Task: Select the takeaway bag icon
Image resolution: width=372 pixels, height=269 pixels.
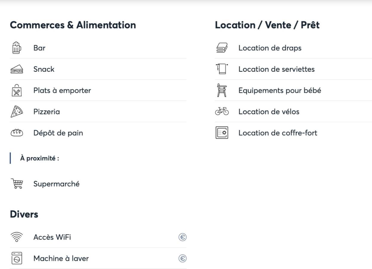Action: coord(16,91)
